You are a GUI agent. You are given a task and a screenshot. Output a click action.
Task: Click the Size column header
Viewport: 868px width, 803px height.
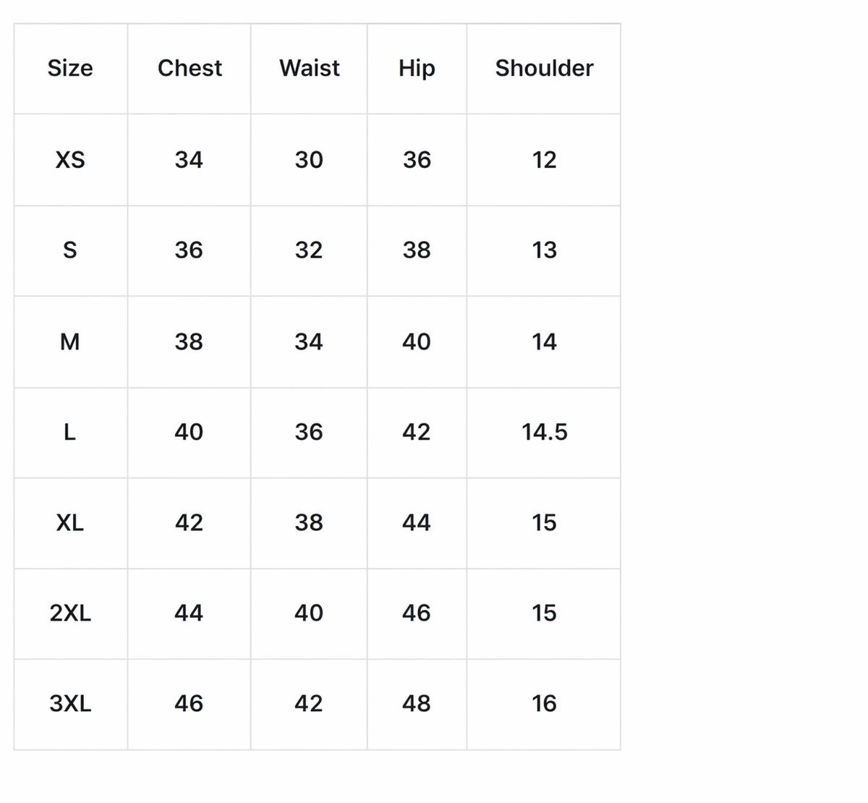(70, 68)
